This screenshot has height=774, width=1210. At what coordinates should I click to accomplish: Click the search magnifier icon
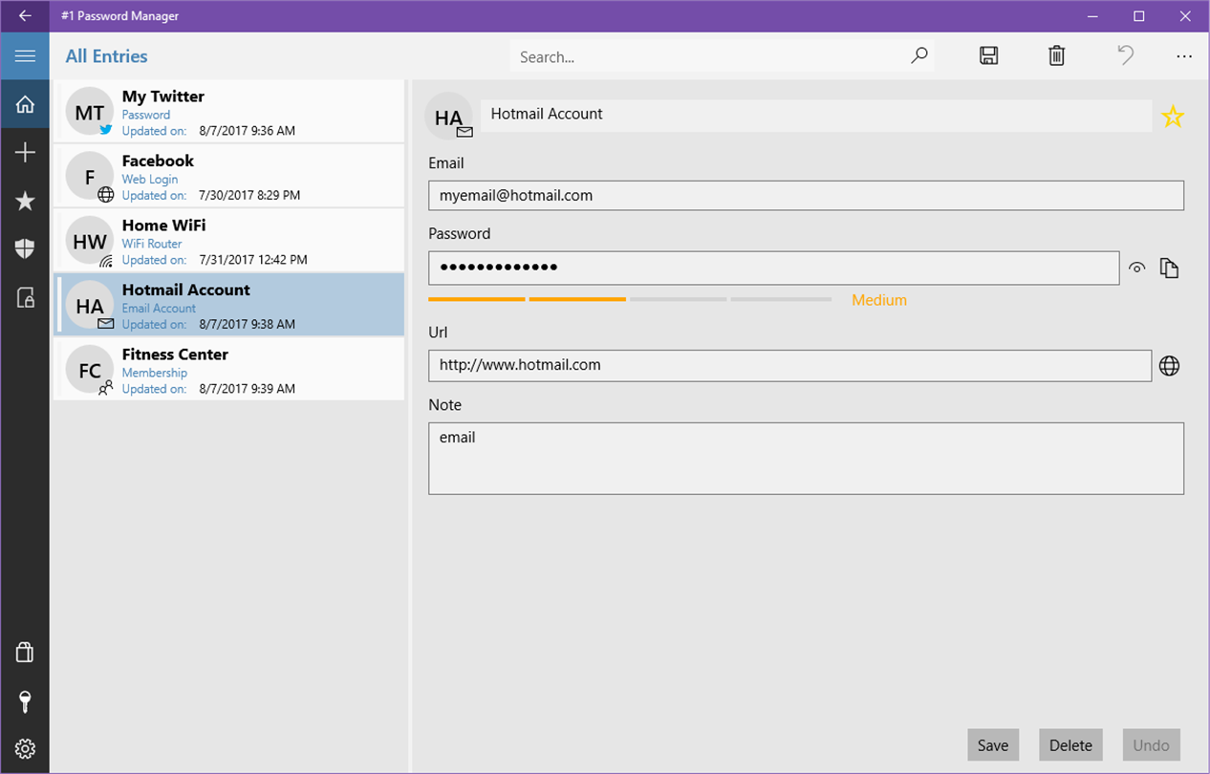(x=918, y=56)
